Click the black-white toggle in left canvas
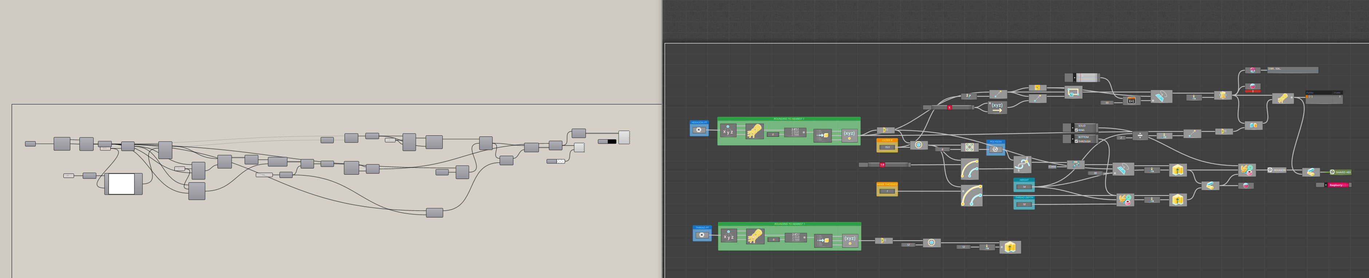The image size is (1369, 278). pos(607,142)
